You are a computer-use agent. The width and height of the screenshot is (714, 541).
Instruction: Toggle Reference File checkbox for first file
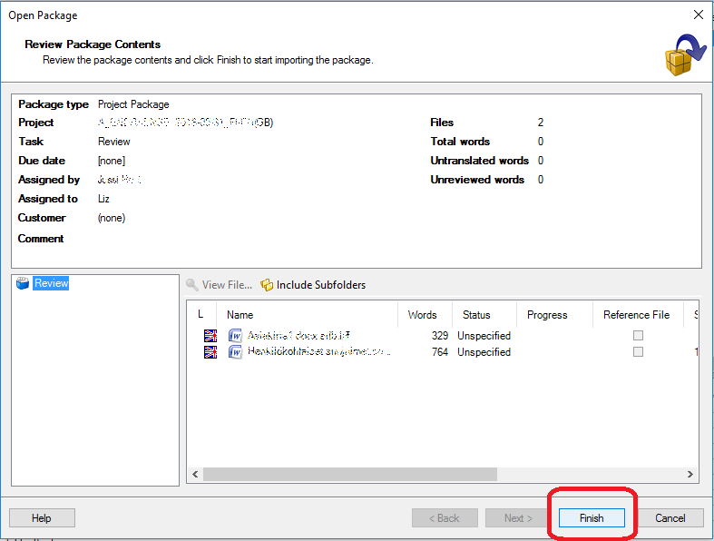point(638,335)
